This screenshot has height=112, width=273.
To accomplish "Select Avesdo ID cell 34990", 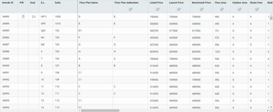I will [9, 66].
